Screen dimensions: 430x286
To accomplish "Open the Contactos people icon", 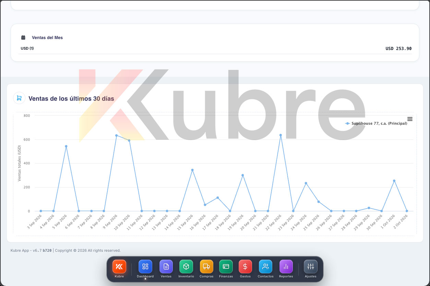I will click(265, 266).
